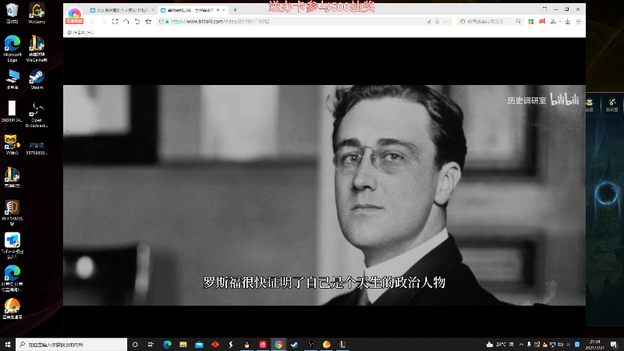Open ToDesk desktop shortcut

(12, 245)
